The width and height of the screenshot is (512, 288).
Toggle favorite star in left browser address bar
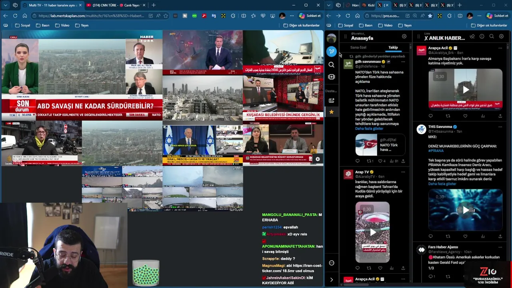166,16
